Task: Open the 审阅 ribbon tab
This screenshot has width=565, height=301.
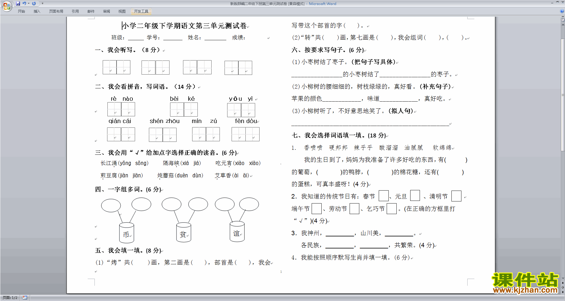Action: [107, 11]
